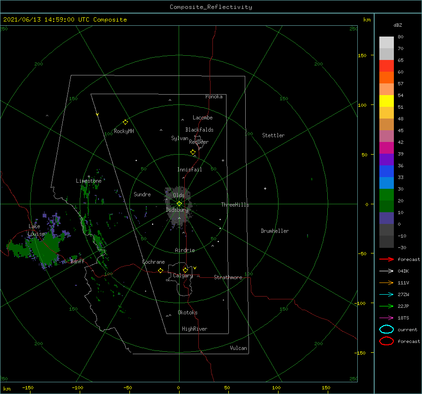
Task: Click the Stettler label
Action: tap(273, 135)
